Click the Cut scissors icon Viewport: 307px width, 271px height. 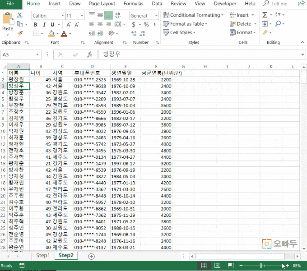[20, 15]
